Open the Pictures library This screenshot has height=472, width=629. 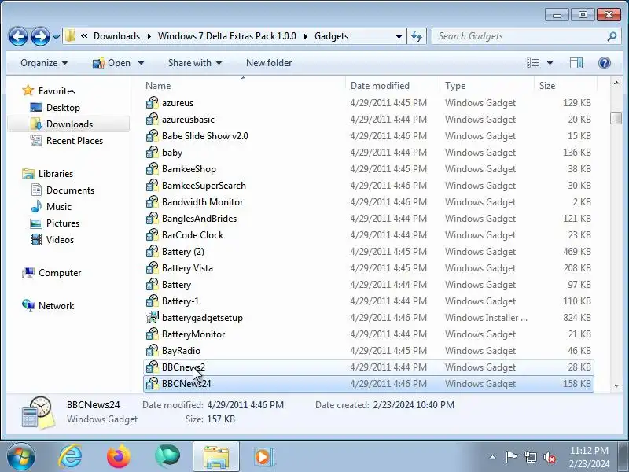pos(63,223)
